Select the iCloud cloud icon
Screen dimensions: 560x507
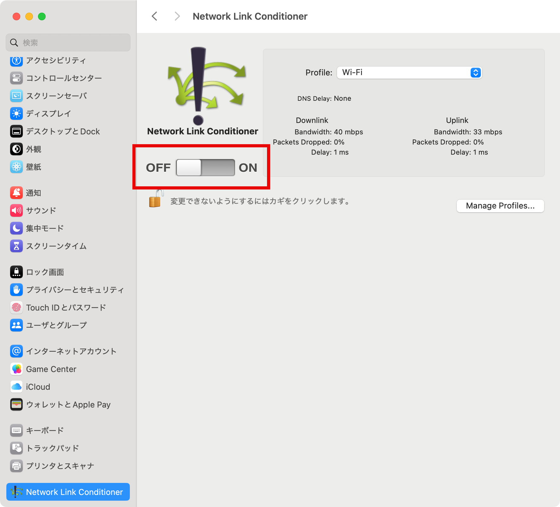pos(16,387)
